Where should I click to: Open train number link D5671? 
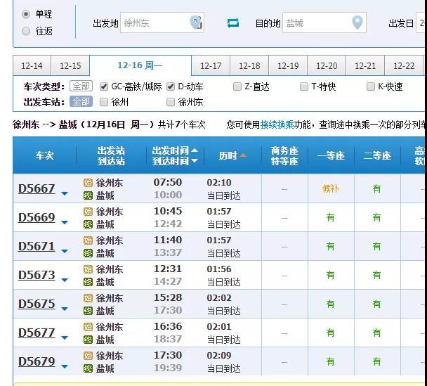37,246
